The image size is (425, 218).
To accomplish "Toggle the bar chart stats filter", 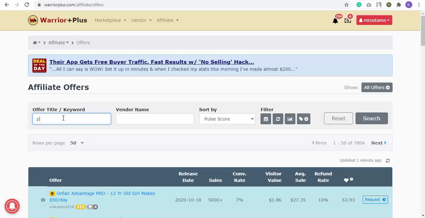I will tap(290, 119).
